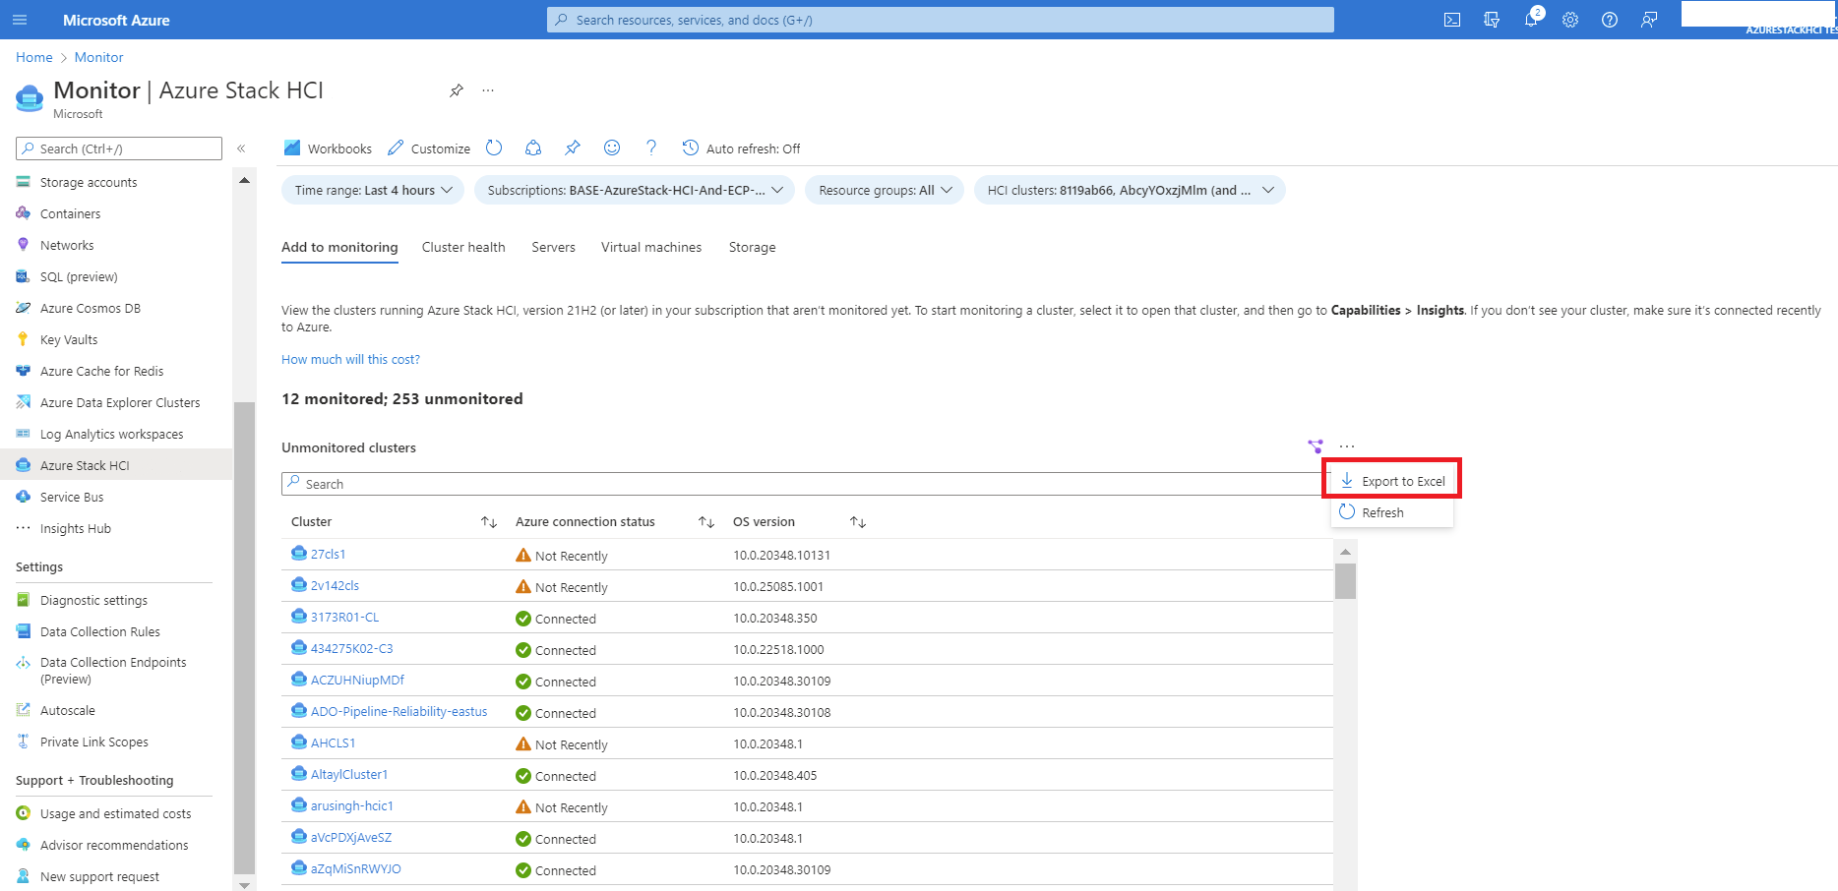Open Workbooks gallery from the toolbar
Screen dimensions: 1838x891
tap(328, 148)
